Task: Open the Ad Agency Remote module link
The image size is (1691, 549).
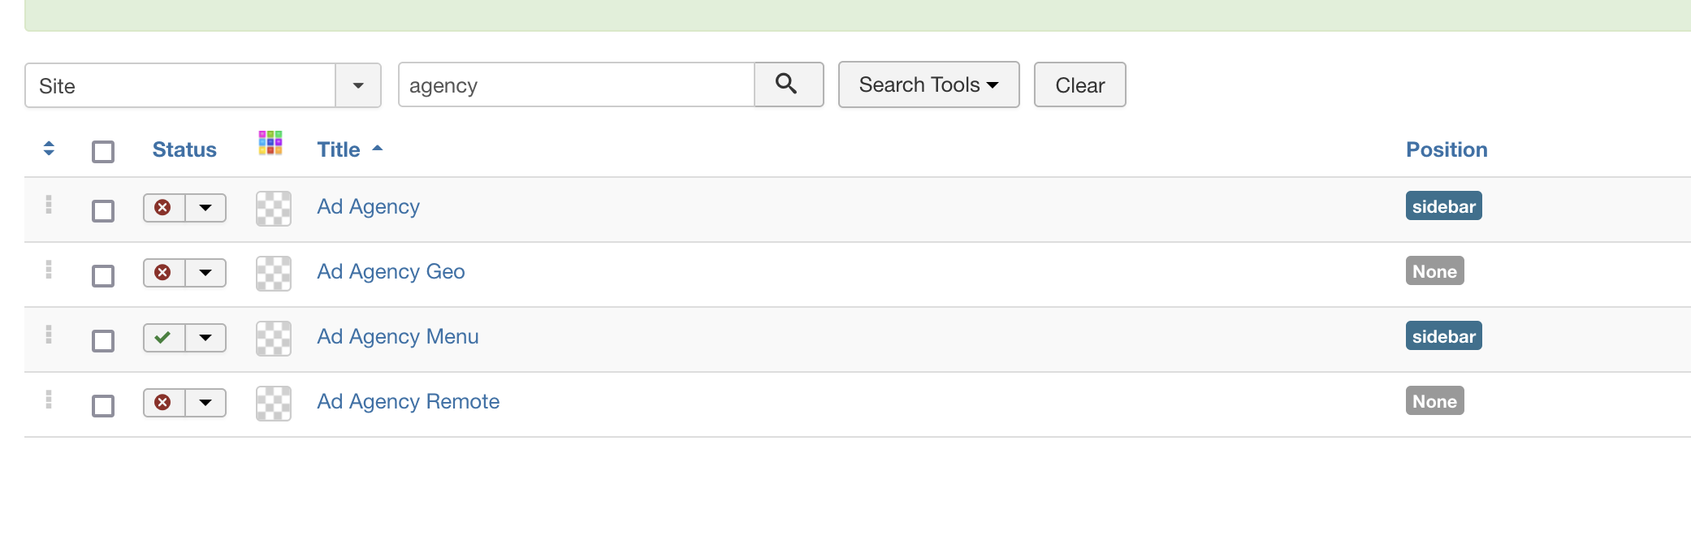Action: 408,402
